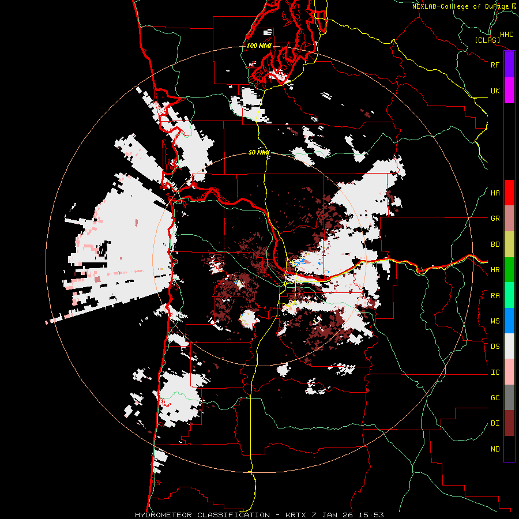Image resolution: width=519 pixels, height=519 pixels.
Task: Click the GC legend label
Action: [495, 398]
